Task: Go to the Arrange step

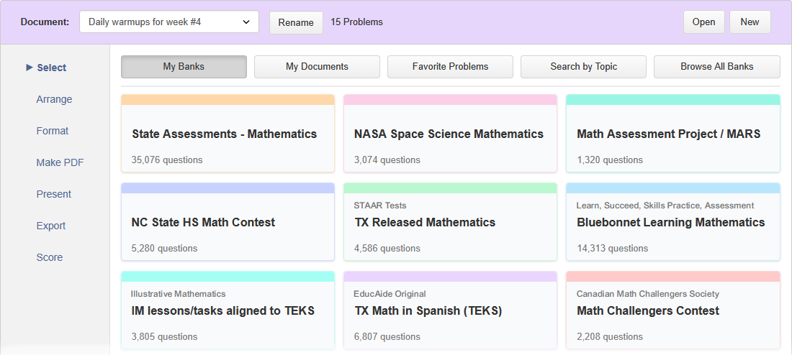Action: [54, 99]
